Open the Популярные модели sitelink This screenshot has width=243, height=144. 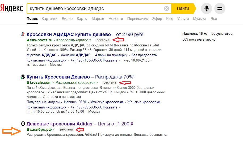point(43,102)
